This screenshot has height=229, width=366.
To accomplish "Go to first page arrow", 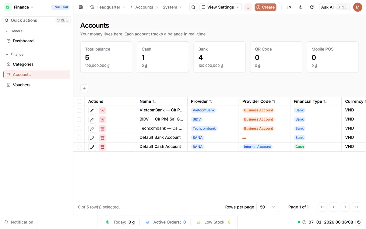I will (322, 207).
